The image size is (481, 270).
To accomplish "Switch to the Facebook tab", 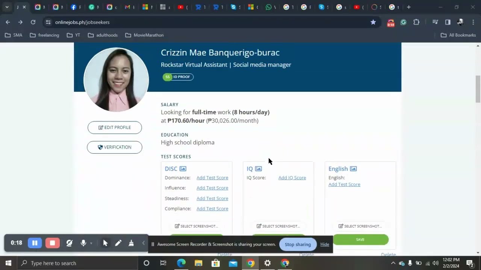I will point(76,7).
